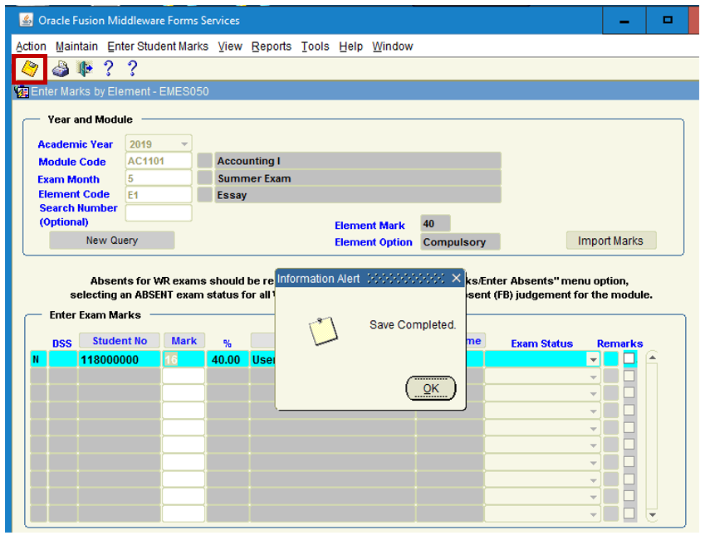
Task: Tick the Remarks checkbox for student 118000000
Action: click(629, 359)
